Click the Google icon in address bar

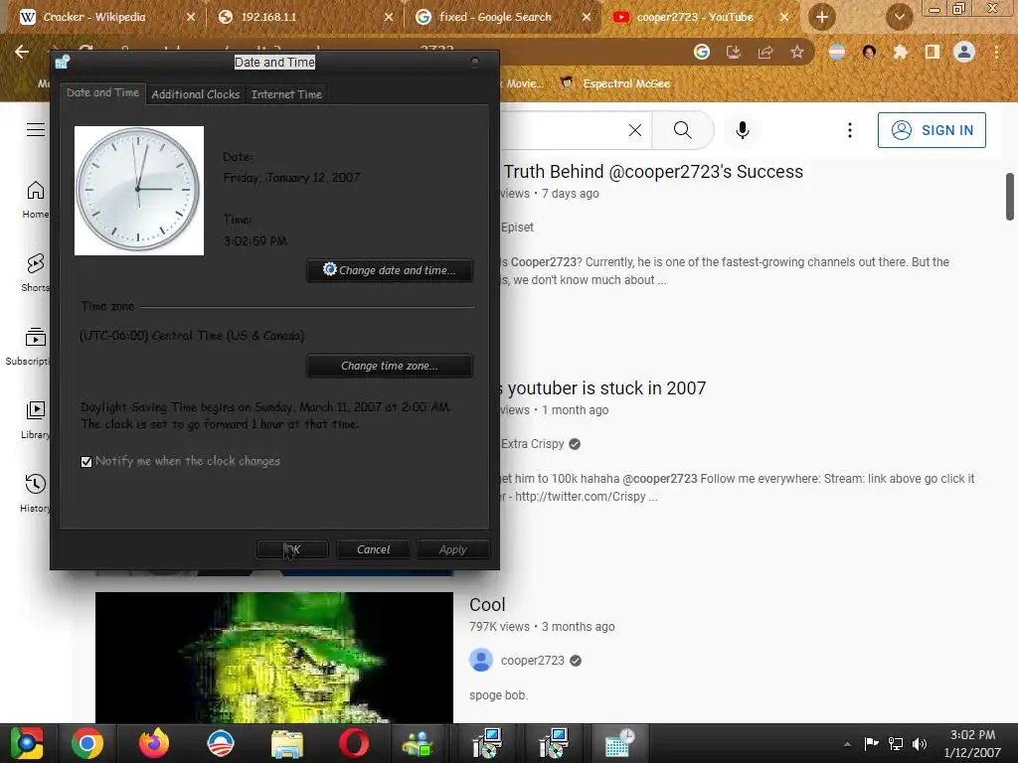[x=702, y=52]
